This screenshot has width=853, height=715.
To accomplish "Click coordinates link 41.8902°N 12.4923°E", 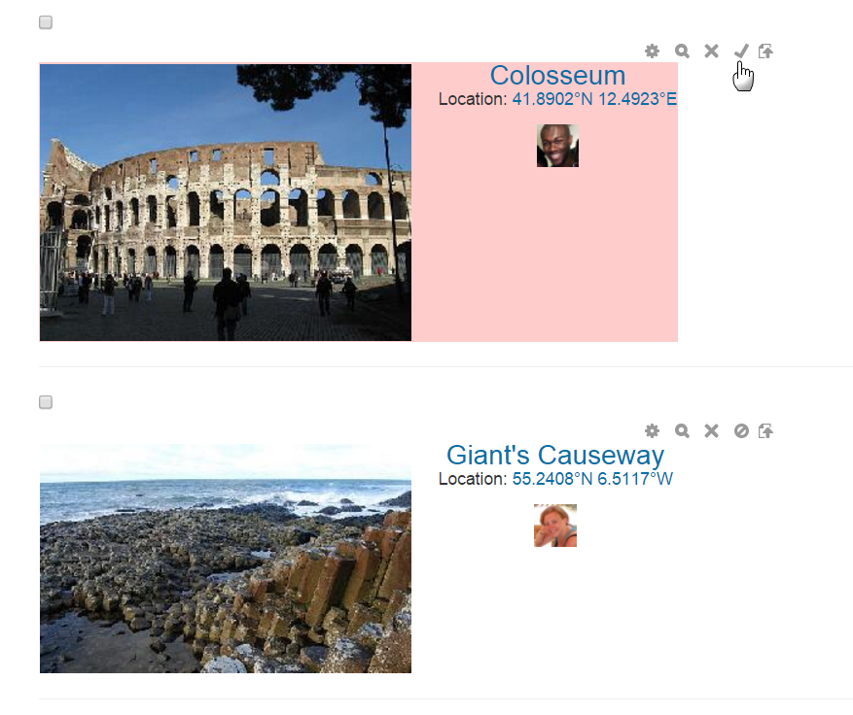I will pyautogui.click(x=594, y=99).
